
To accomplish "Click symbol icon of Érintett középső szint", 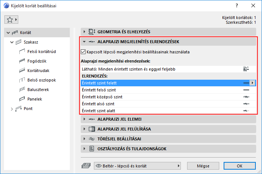I will 246,97.
